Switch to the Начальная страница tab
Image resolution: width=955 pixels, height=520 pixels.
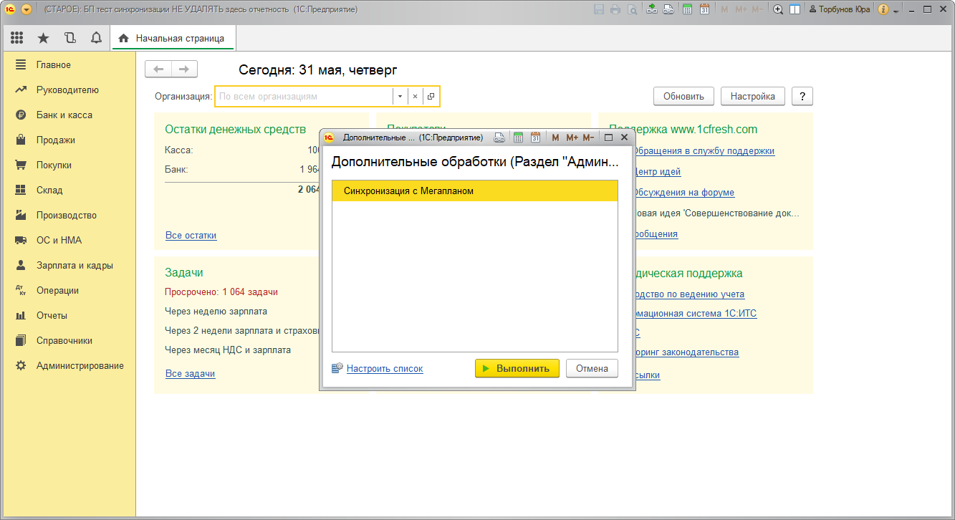173,38
